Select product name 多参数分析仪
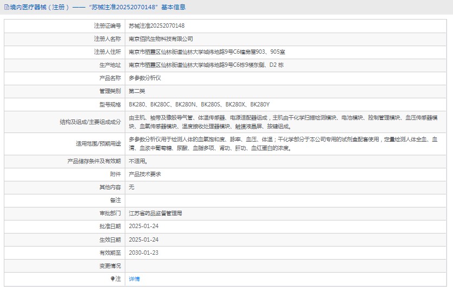This screenshot has height=290, width=453. 145,78
